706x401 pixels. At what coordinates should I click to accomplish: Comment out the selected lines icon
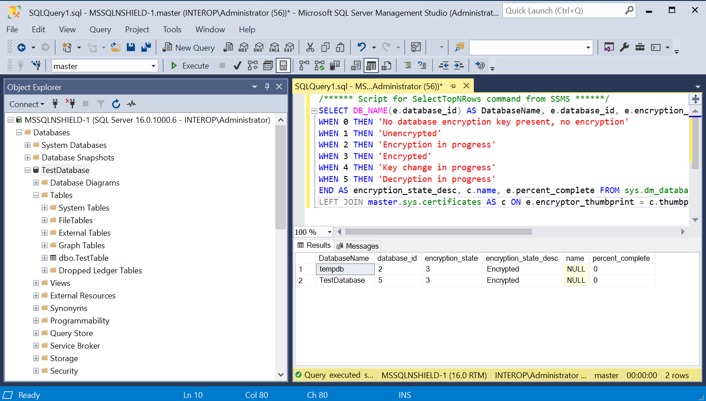coord(407,65)
